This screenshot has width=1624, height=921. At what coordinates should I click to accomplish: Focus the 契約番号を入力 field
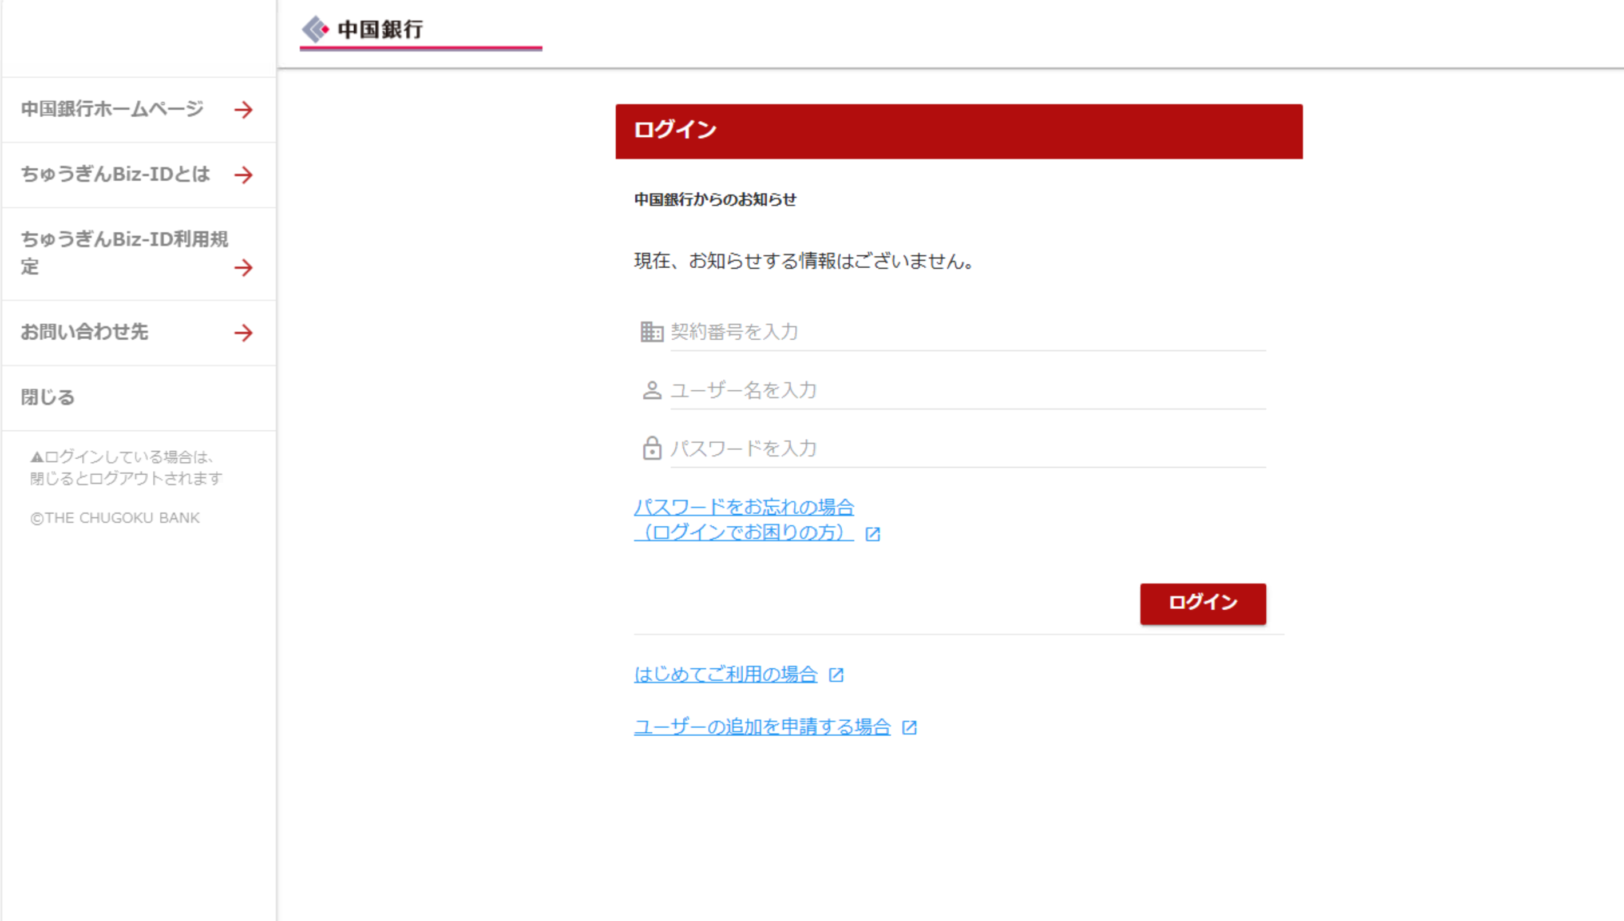click(968, 331)
